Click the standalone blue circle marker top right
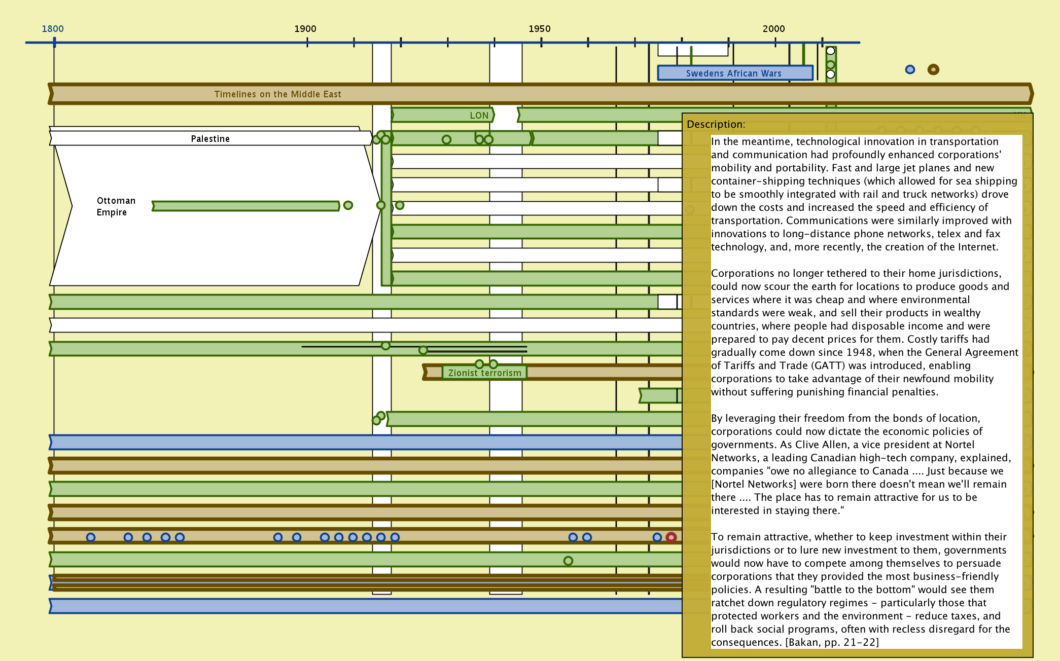 pos(910,69)
